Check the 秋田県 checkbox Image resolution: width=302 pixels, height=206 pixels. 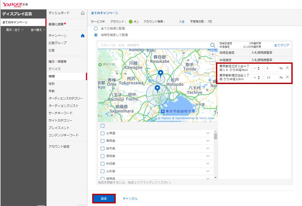[x=102, y=164]
